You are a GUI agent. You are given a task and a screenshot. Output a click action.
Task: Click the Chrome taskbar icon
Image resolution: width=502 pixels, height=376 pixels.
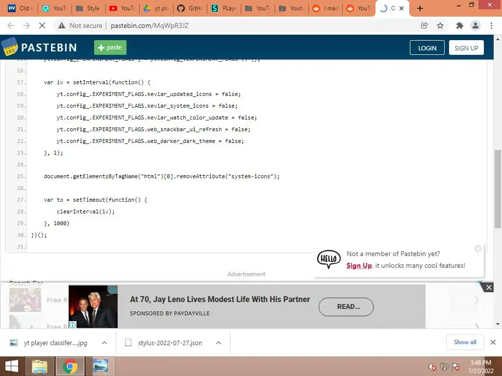(x=70, y=366)
